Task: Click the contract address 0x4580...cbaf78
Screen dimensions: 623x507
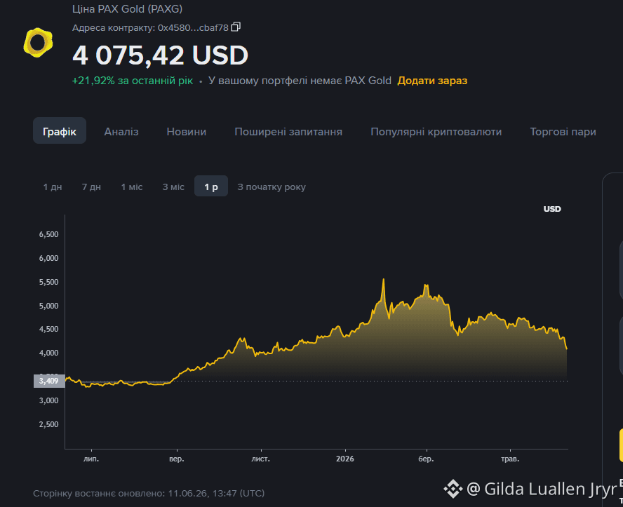Action: coord(193,28)
